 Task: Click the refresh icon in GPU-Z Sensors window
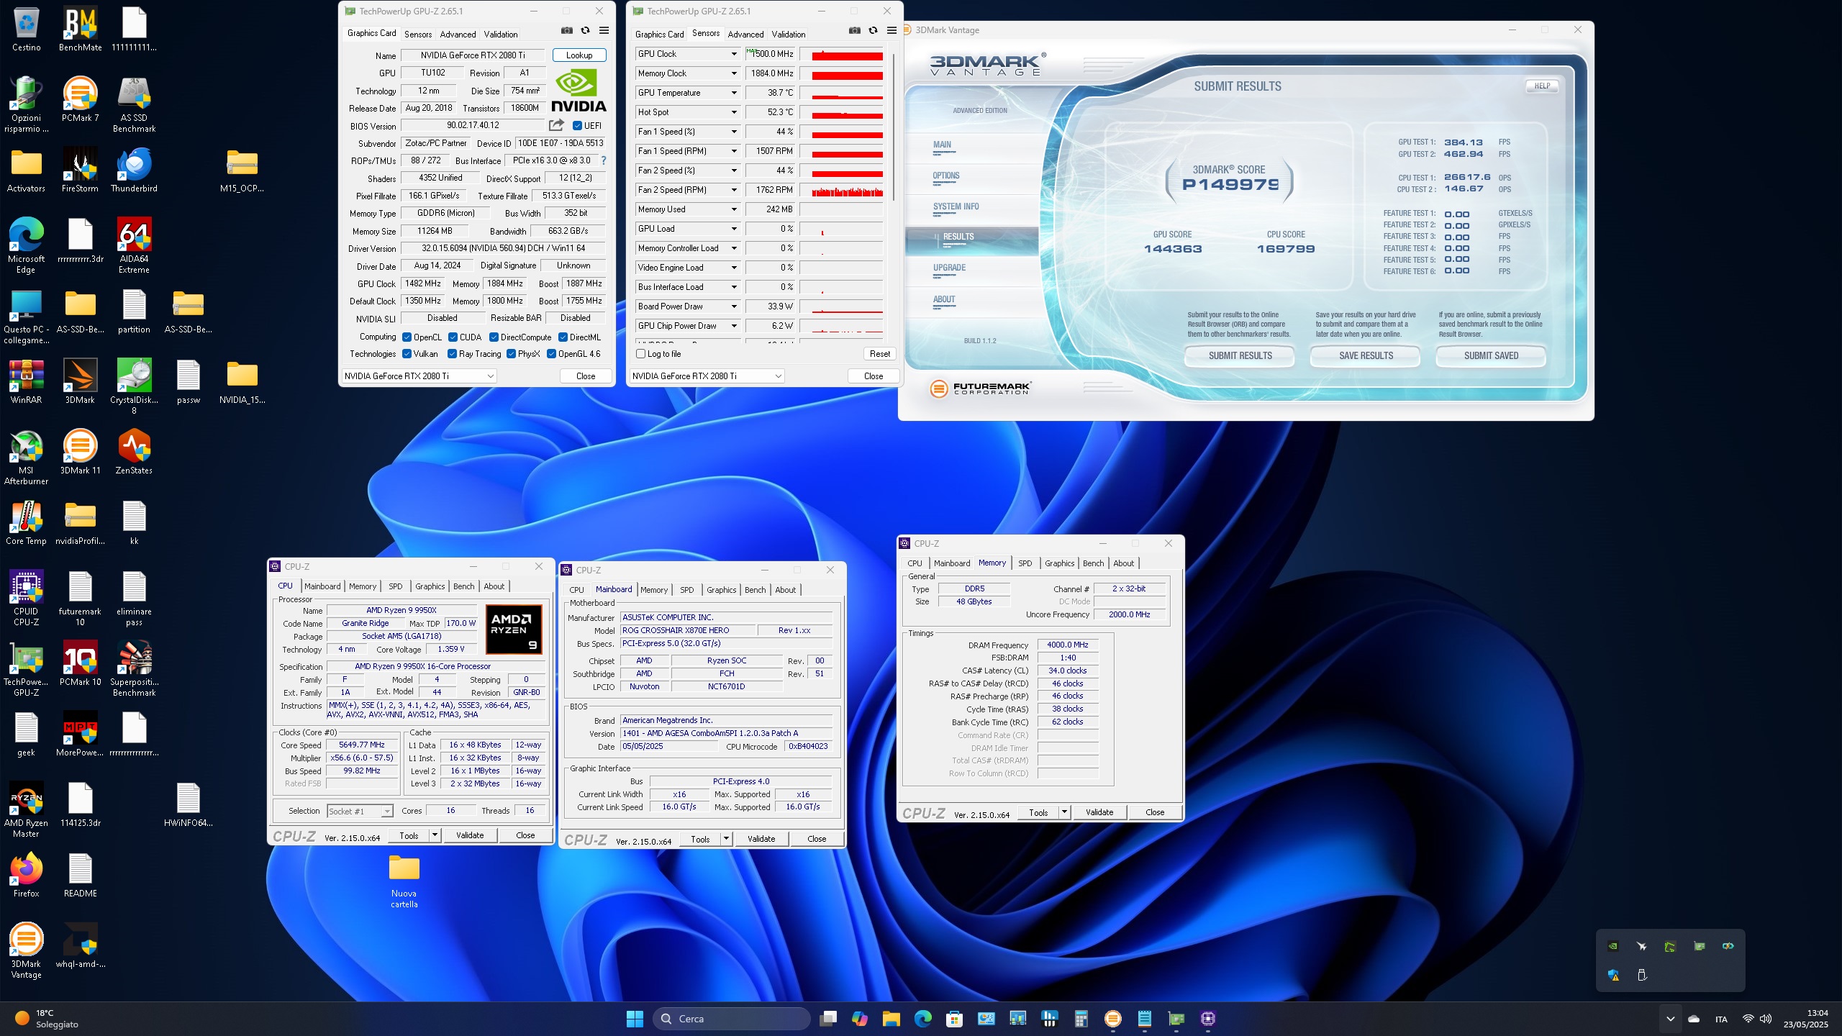coord(874,31)
